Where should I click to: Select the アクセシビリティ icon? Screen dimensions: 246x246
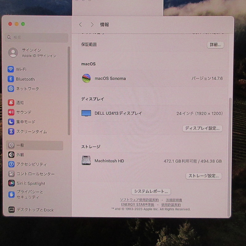click(x=11, y=164)
